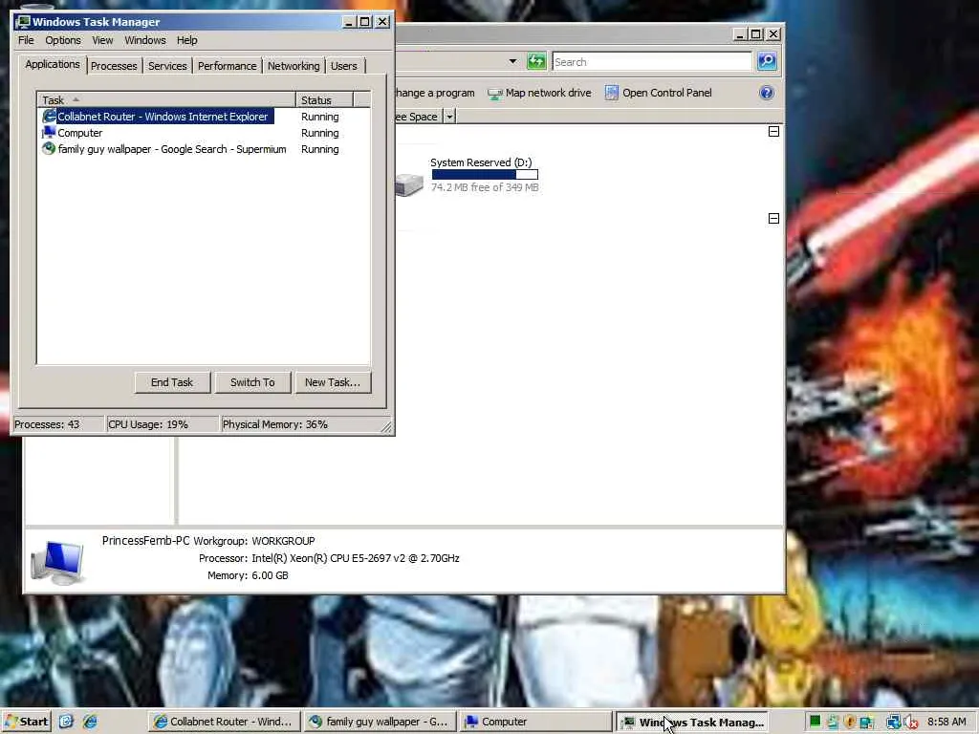Click 'Memory: 6.00 GB' in details pane
979x734 pixels.
tap(248, 575)
